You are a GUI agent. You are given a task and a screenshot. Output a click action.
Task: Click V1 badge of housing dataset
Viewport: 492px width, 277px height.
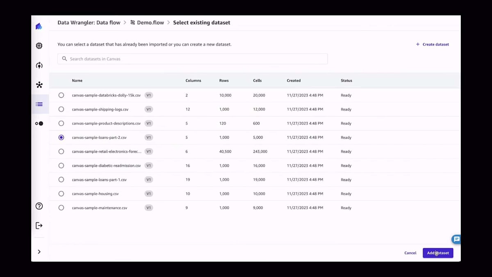pos(148,194)
